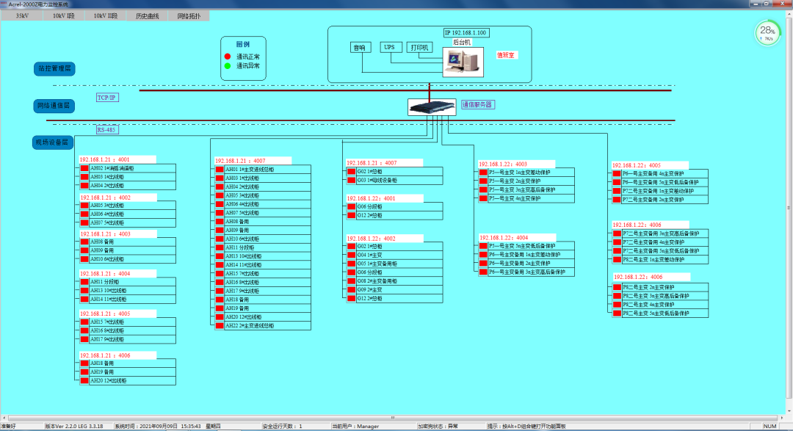Toggle the 通讯异常 green legend dot
The image size is (793, 431).
tap(228, 64)
